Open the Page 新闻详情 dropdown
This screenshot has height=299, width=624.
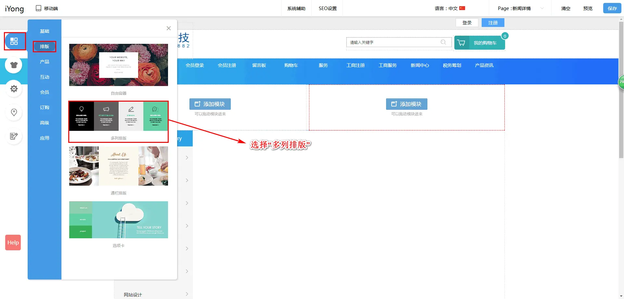(x=520, y=8)
